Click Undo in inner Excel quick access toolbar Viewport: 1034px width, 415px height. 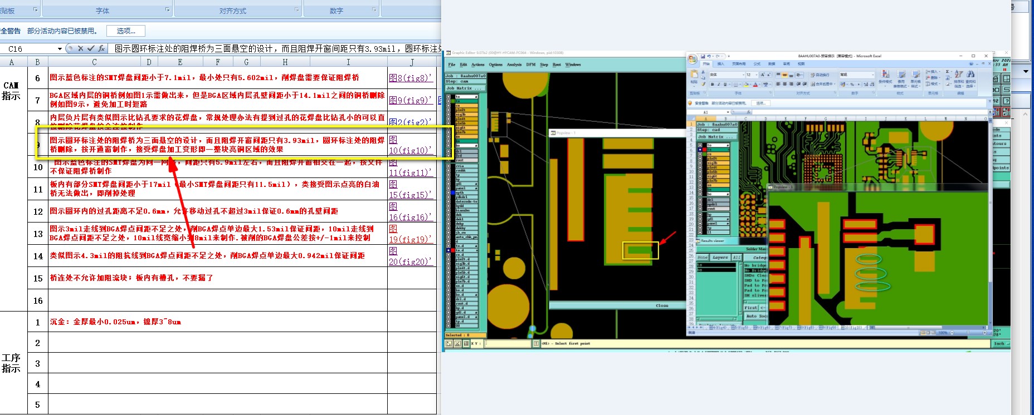pyautogui.click(x=709, y=56)
